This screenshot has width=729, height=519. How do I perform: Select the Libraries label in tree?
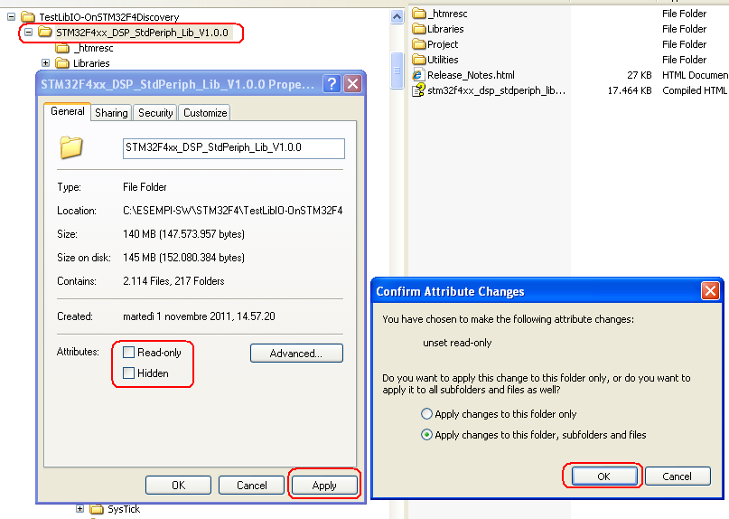click(x=91, y=63)
